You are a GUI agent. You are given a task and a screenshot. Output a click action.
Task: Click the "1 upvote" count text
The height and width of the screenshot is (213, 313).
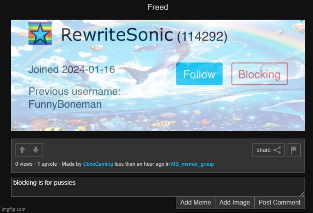tap(47, 164)
